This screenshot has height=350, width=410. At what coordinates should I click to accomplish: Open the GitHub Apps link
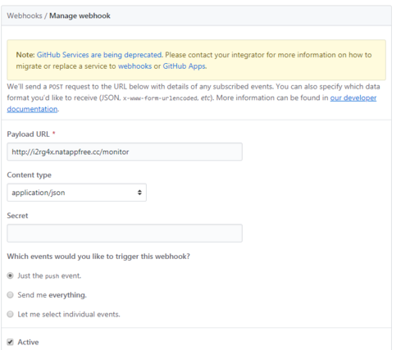(x=184, y=66)
